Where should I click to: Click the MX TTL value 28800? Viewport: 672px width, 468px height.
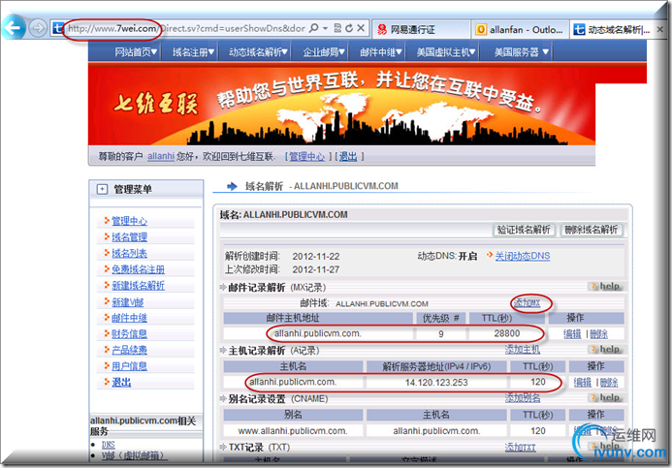tap(506, 333)
